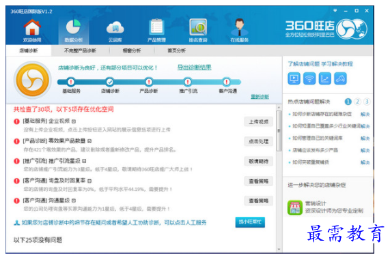Click the diagnosis list scroll up arrow

point(279,108)
